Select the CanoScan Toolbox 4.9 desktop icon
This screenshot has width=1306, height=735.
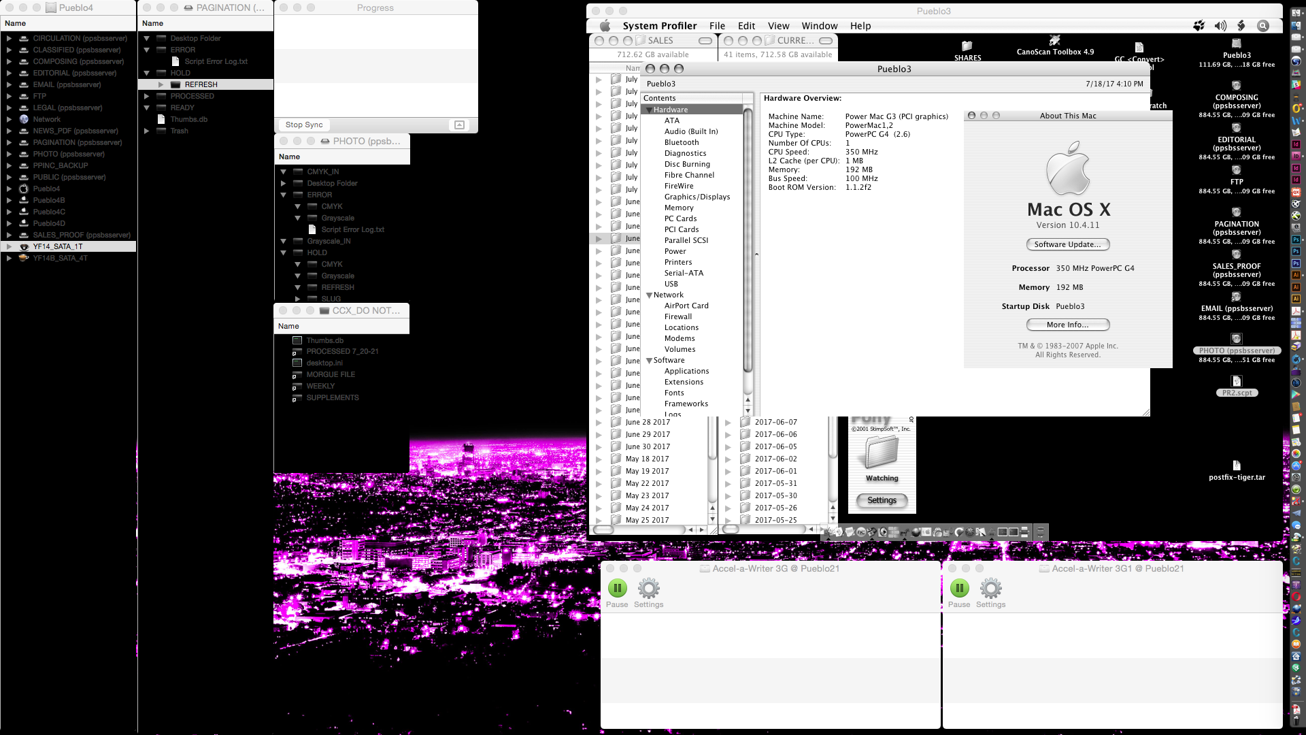pyautogui.click(x=1055, y=41)
